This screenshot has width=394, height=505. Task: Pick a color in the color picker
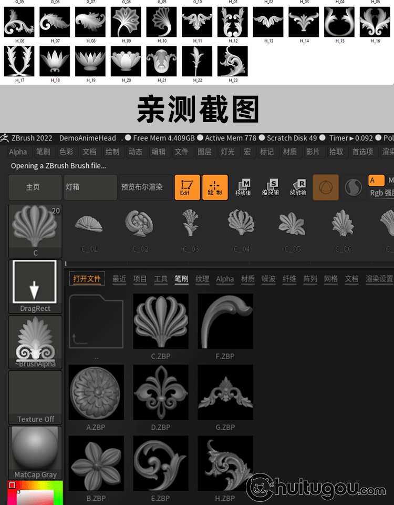35,493
